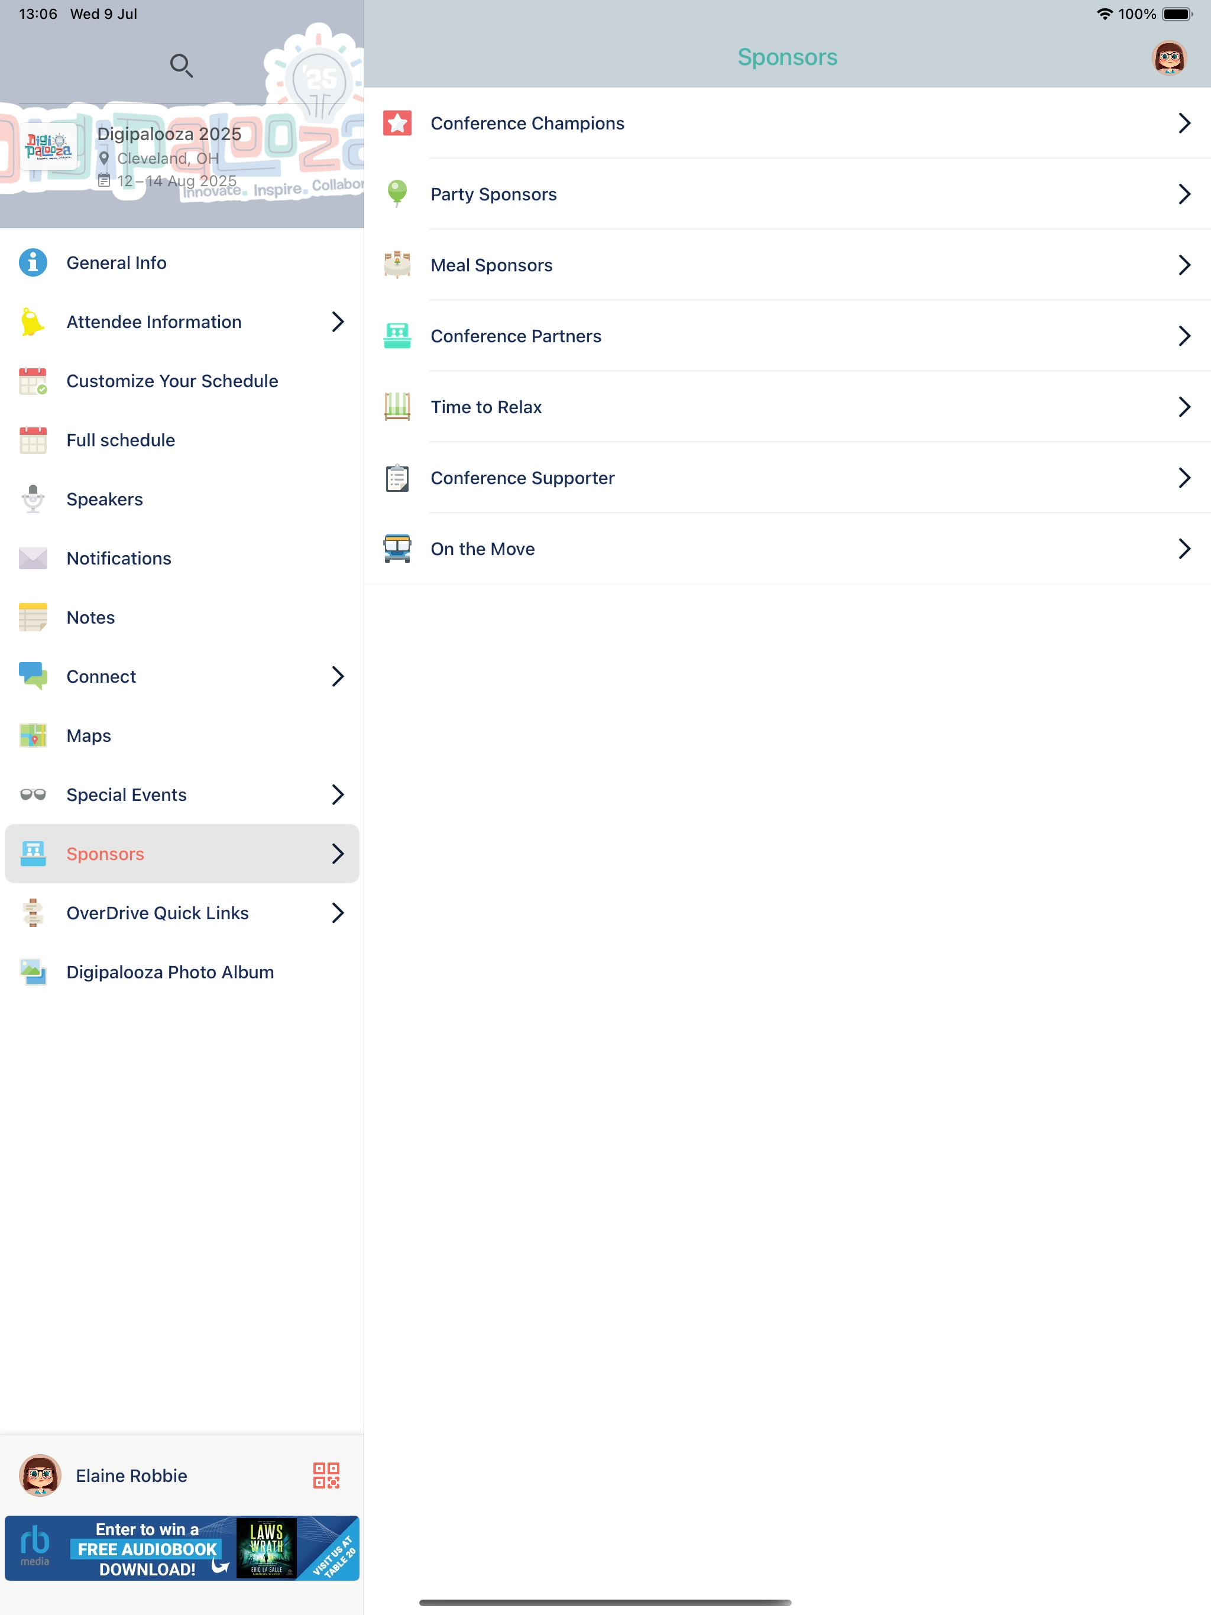The width and height of the screenshot is (1211, 1615).
Task: Click the Notes notepad icon
Action: pyautogui.click(x=33, y=618)
